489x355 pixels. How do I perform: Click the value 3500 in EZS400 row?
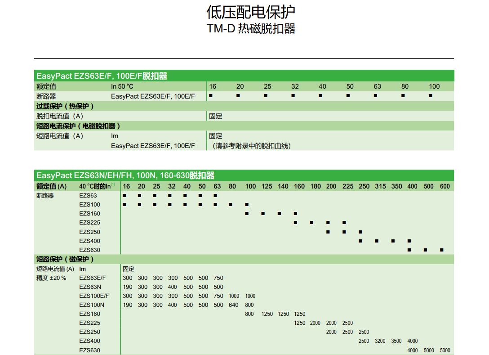pyautogui.click(x=396, y=341)
